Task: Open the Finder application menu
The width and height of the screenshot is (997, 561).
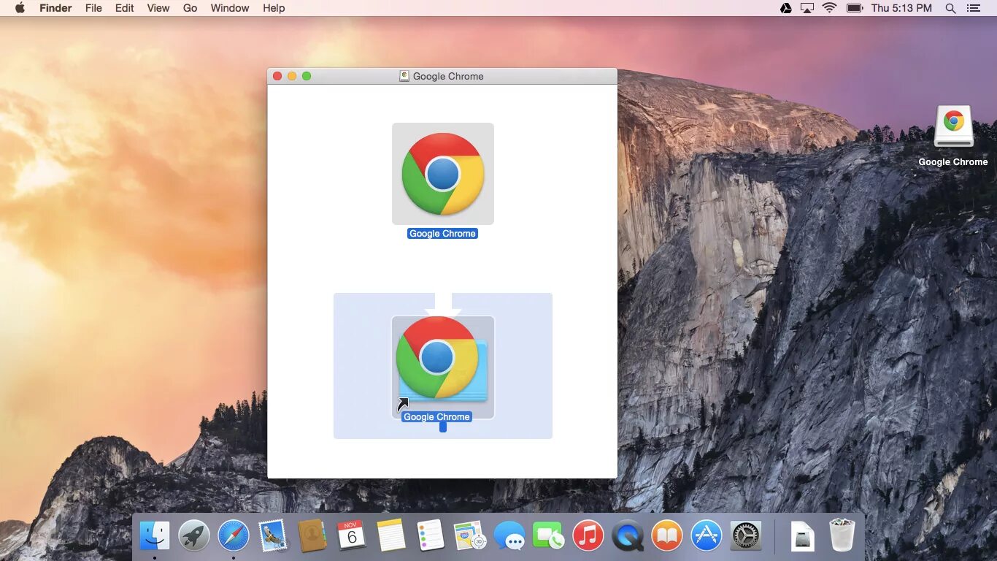Action: 55,8
